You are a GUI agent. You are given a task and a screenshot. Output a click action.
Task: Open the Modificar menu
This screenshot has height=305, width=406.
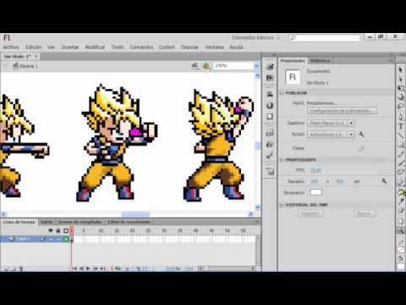click(95, 47)
